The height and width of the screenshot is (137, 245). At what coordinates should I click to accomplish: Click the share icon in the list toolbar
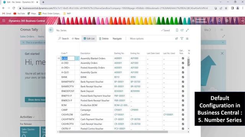point(176,38)
